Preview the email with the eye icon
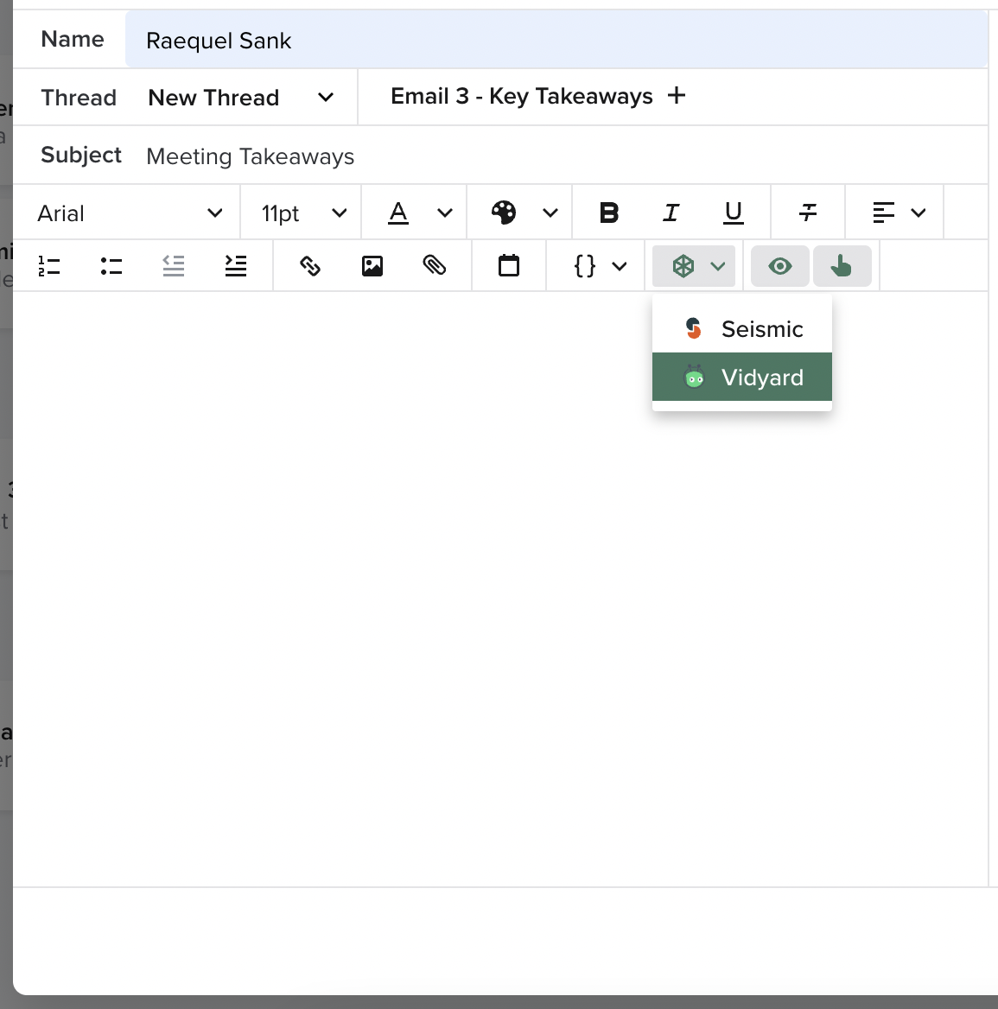 (x=779, y=266)
